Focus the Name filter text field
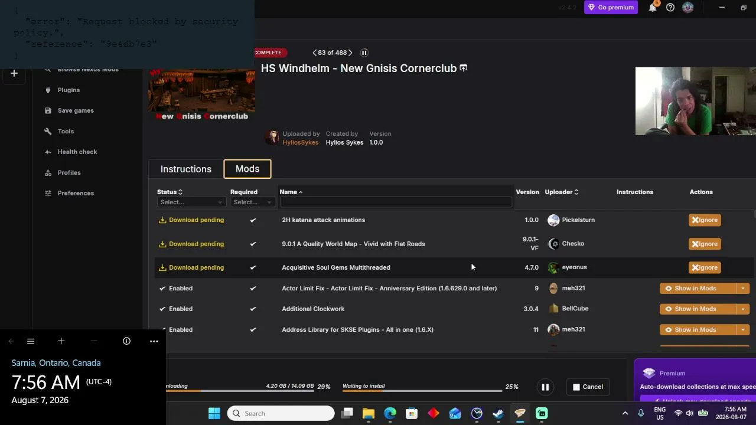This screenshot has width=756, height=425. 396,202
